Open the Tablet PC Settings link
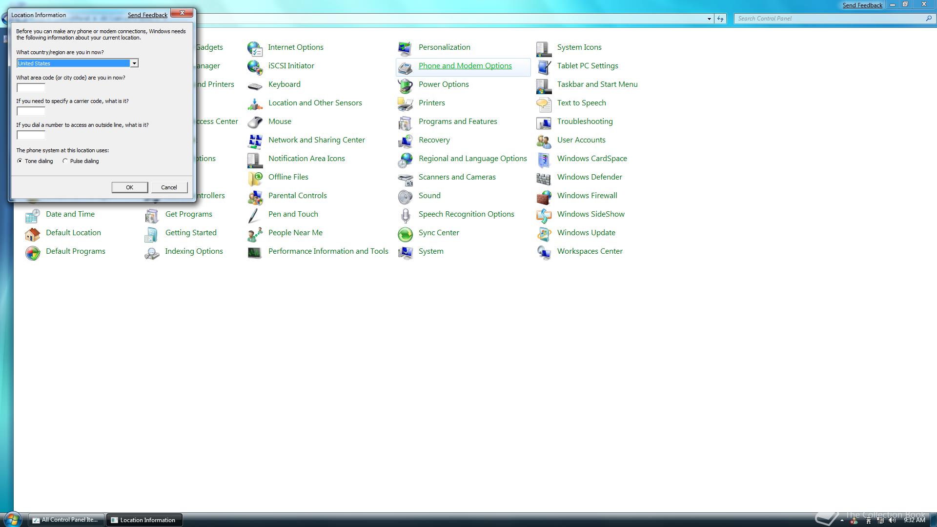The image size is (937, 527). pyautogui.click(x=588, y=66)
